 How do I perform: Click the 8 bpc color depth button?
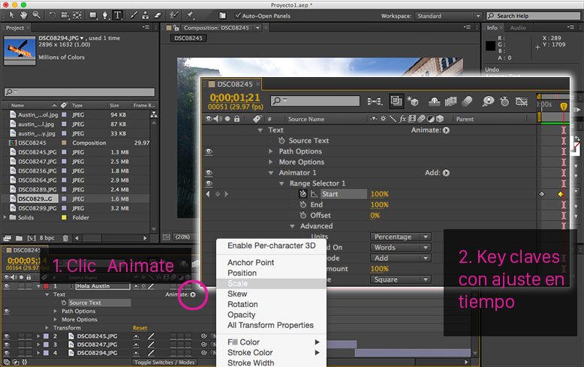[47, 238]
